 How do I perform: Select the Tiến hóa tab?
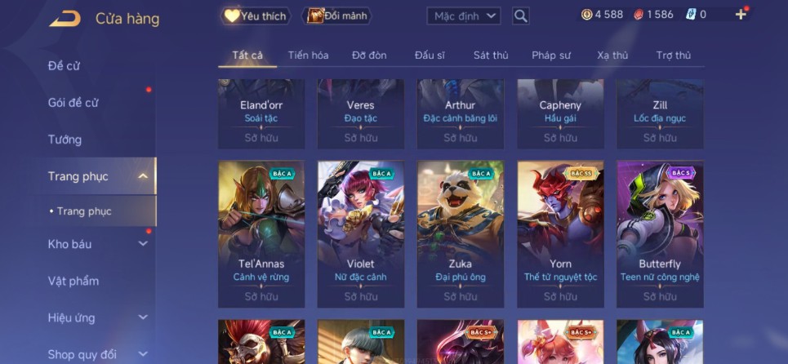[308, 55]
